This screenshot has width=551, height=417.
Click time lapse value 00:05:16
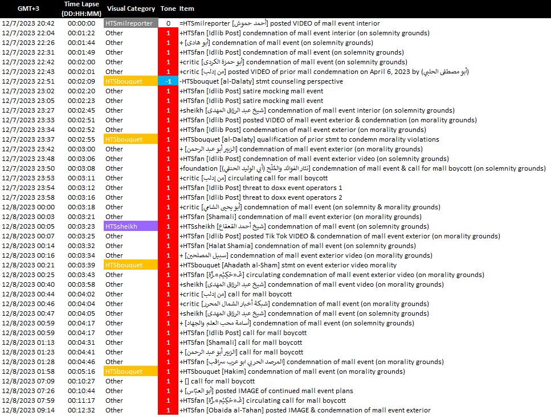tap(81, 371)
